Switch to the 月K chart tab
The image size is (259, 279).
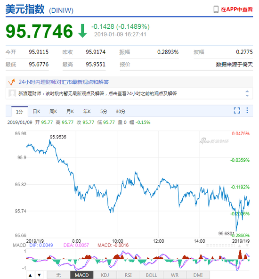pyautogui.click(x=70, y=112)
